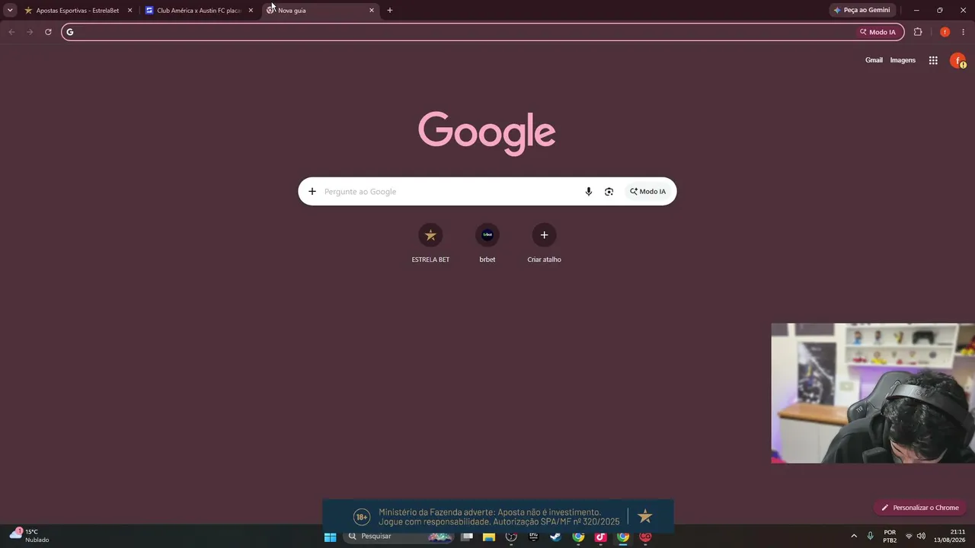This screenshot has width=975, height=548.
Task: Start voice search with the microphone icon
Action: click(588, 191)
